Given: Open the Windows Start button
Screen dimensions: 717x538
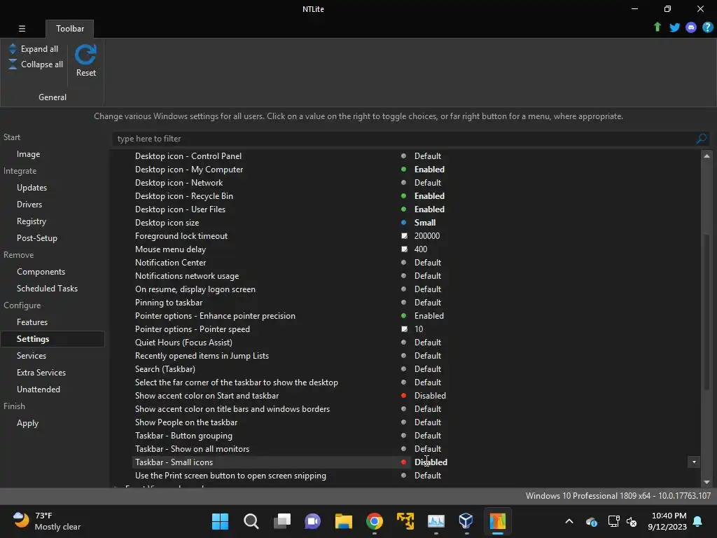Looking at the screenshot, I should point(220,521).
